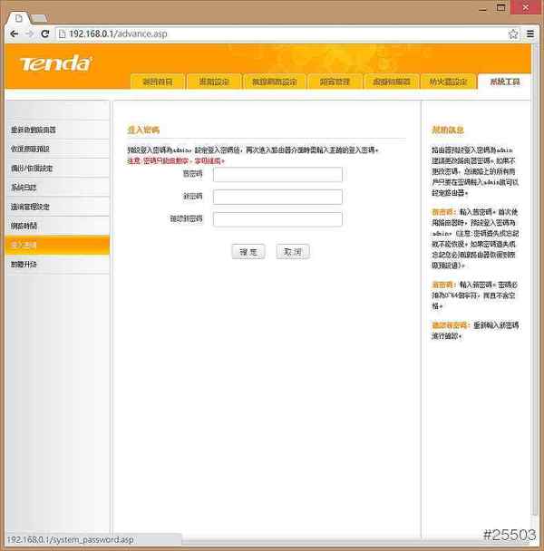Click the 舊密碼 (old password) input field
544x551 pixels.
click(x=277, y=175)
